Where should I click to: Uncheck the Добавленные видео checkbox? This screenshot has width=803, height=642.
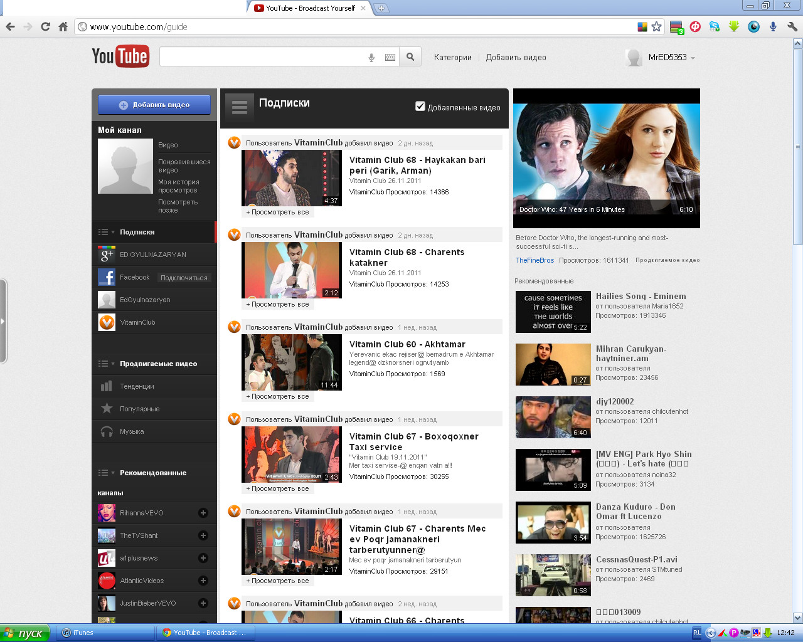420,107
